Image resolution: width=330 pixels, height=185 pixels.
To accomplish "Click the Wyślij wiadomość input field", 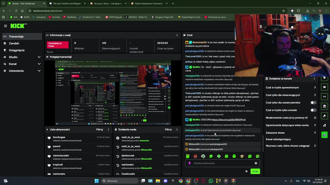I will (222, 163).
